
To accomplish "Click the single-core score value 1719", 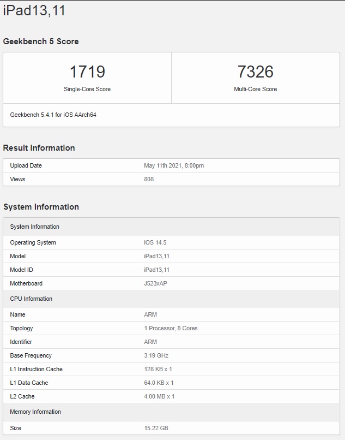I will (x=87, y=72).
